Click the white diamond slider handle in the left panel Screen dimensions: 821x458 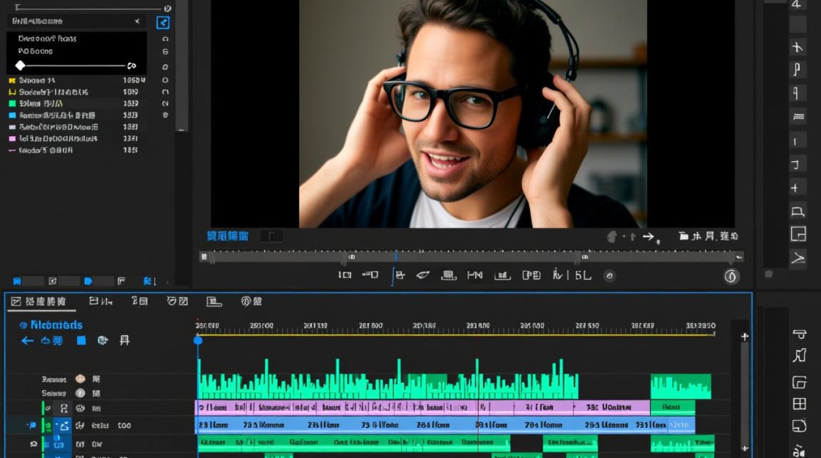coord(20,65)
